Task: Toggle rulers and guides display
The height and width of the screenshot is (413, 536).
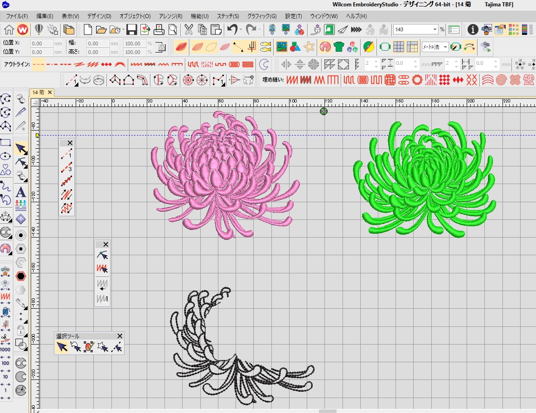Action: coord(412,47)
